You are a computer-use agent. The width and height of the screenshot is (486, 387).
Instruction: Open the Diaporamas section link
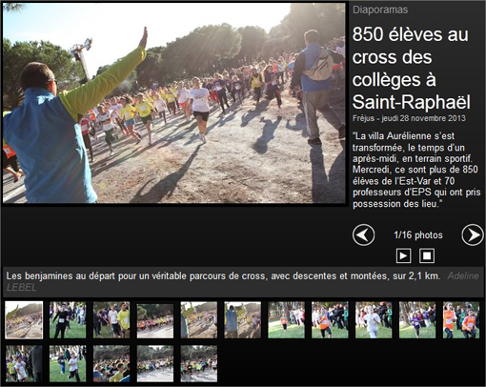380,10
